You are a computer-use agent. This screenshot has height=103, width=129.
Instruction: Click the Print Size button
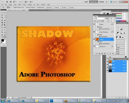click(x=71, y=7)
